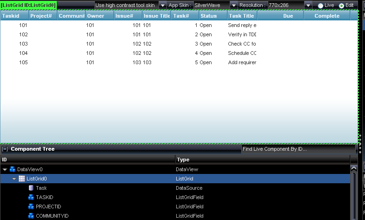Viewport: 365px width, 220px height.
Task: Open the high contrast tool skin dropdown
Action: [162, 5]
